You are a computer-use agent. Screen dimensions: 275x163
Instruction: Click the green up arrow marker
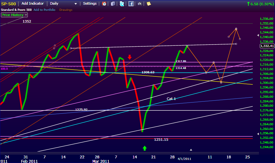145,148
